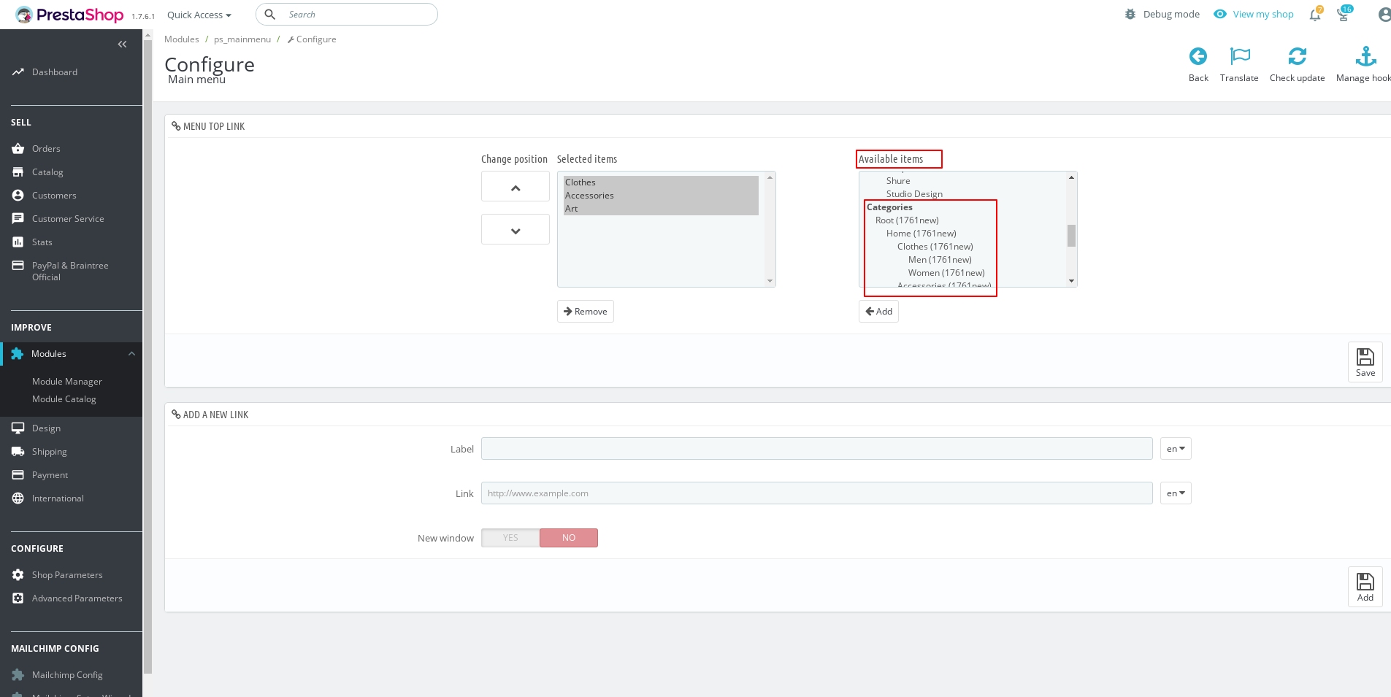Viewport: 1391px width, 697px height.
Task: Open Module Manager from the sidebar
Action: click(66, 381)
